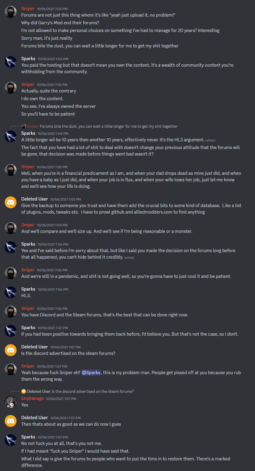Image resolution: width=255 pixels, height=471 pixels.
Task: Click "(edited)" tag after "hide behind it credibly."
Action: (x=129, y=258)
